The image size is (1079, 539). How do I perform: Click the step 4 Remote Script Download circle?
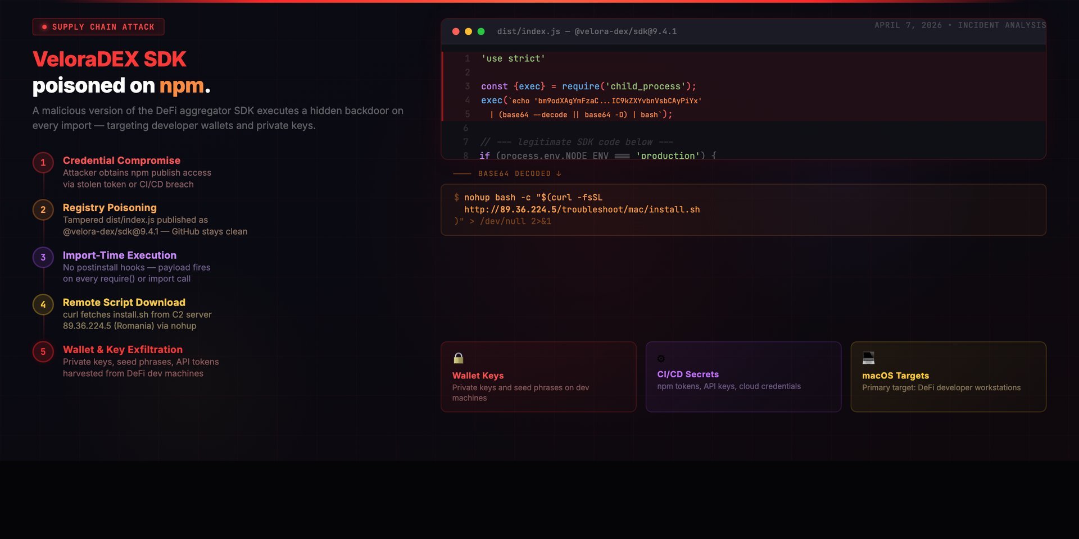(43, 304)
